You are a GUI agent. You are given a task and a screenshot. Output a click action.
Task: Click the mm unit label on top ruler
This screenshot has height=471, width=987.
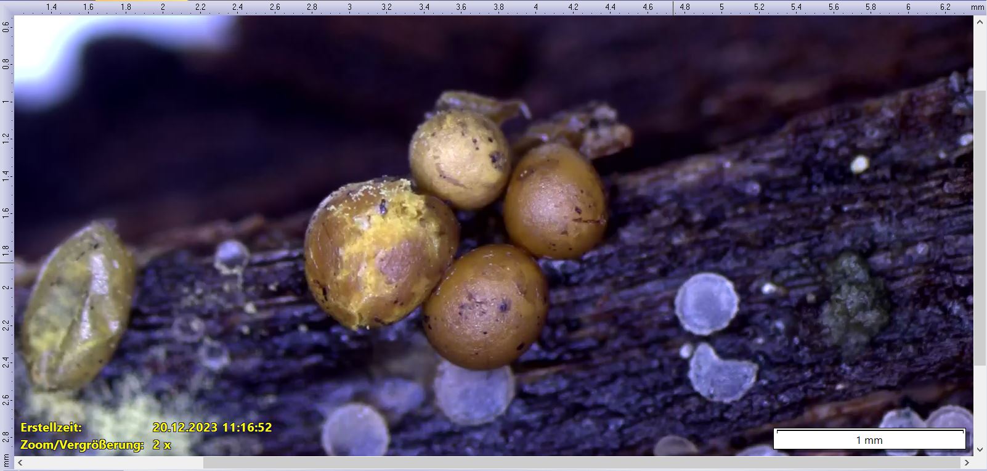pos(977,7)
